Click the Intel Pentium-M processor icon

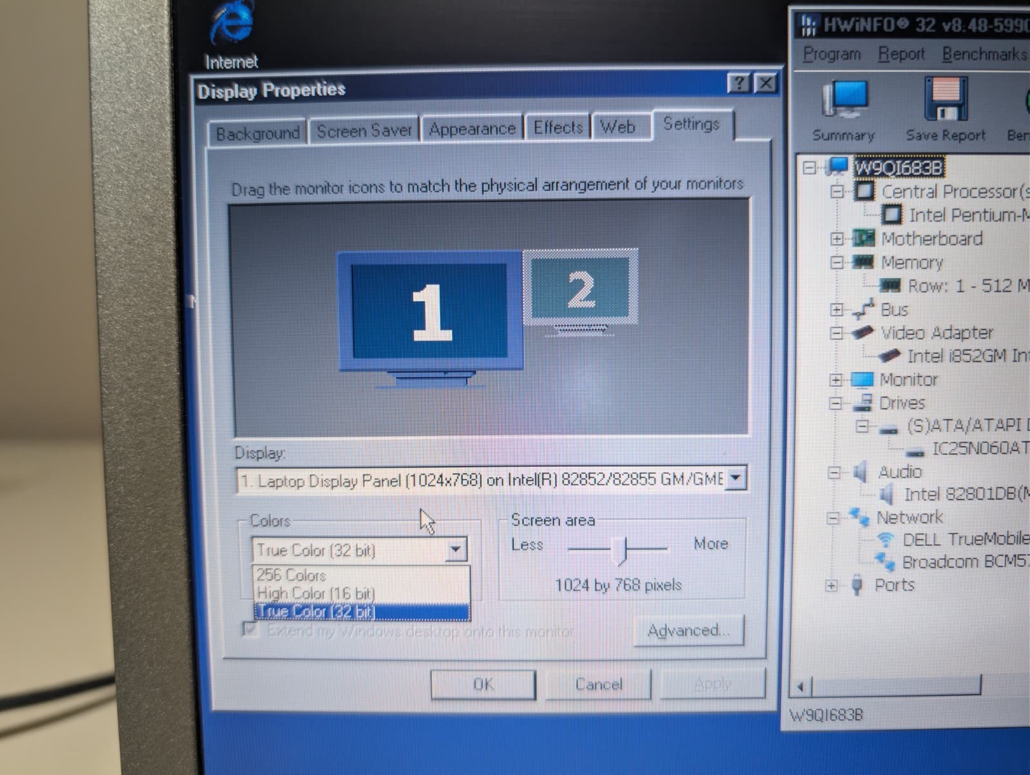[892, 214]
